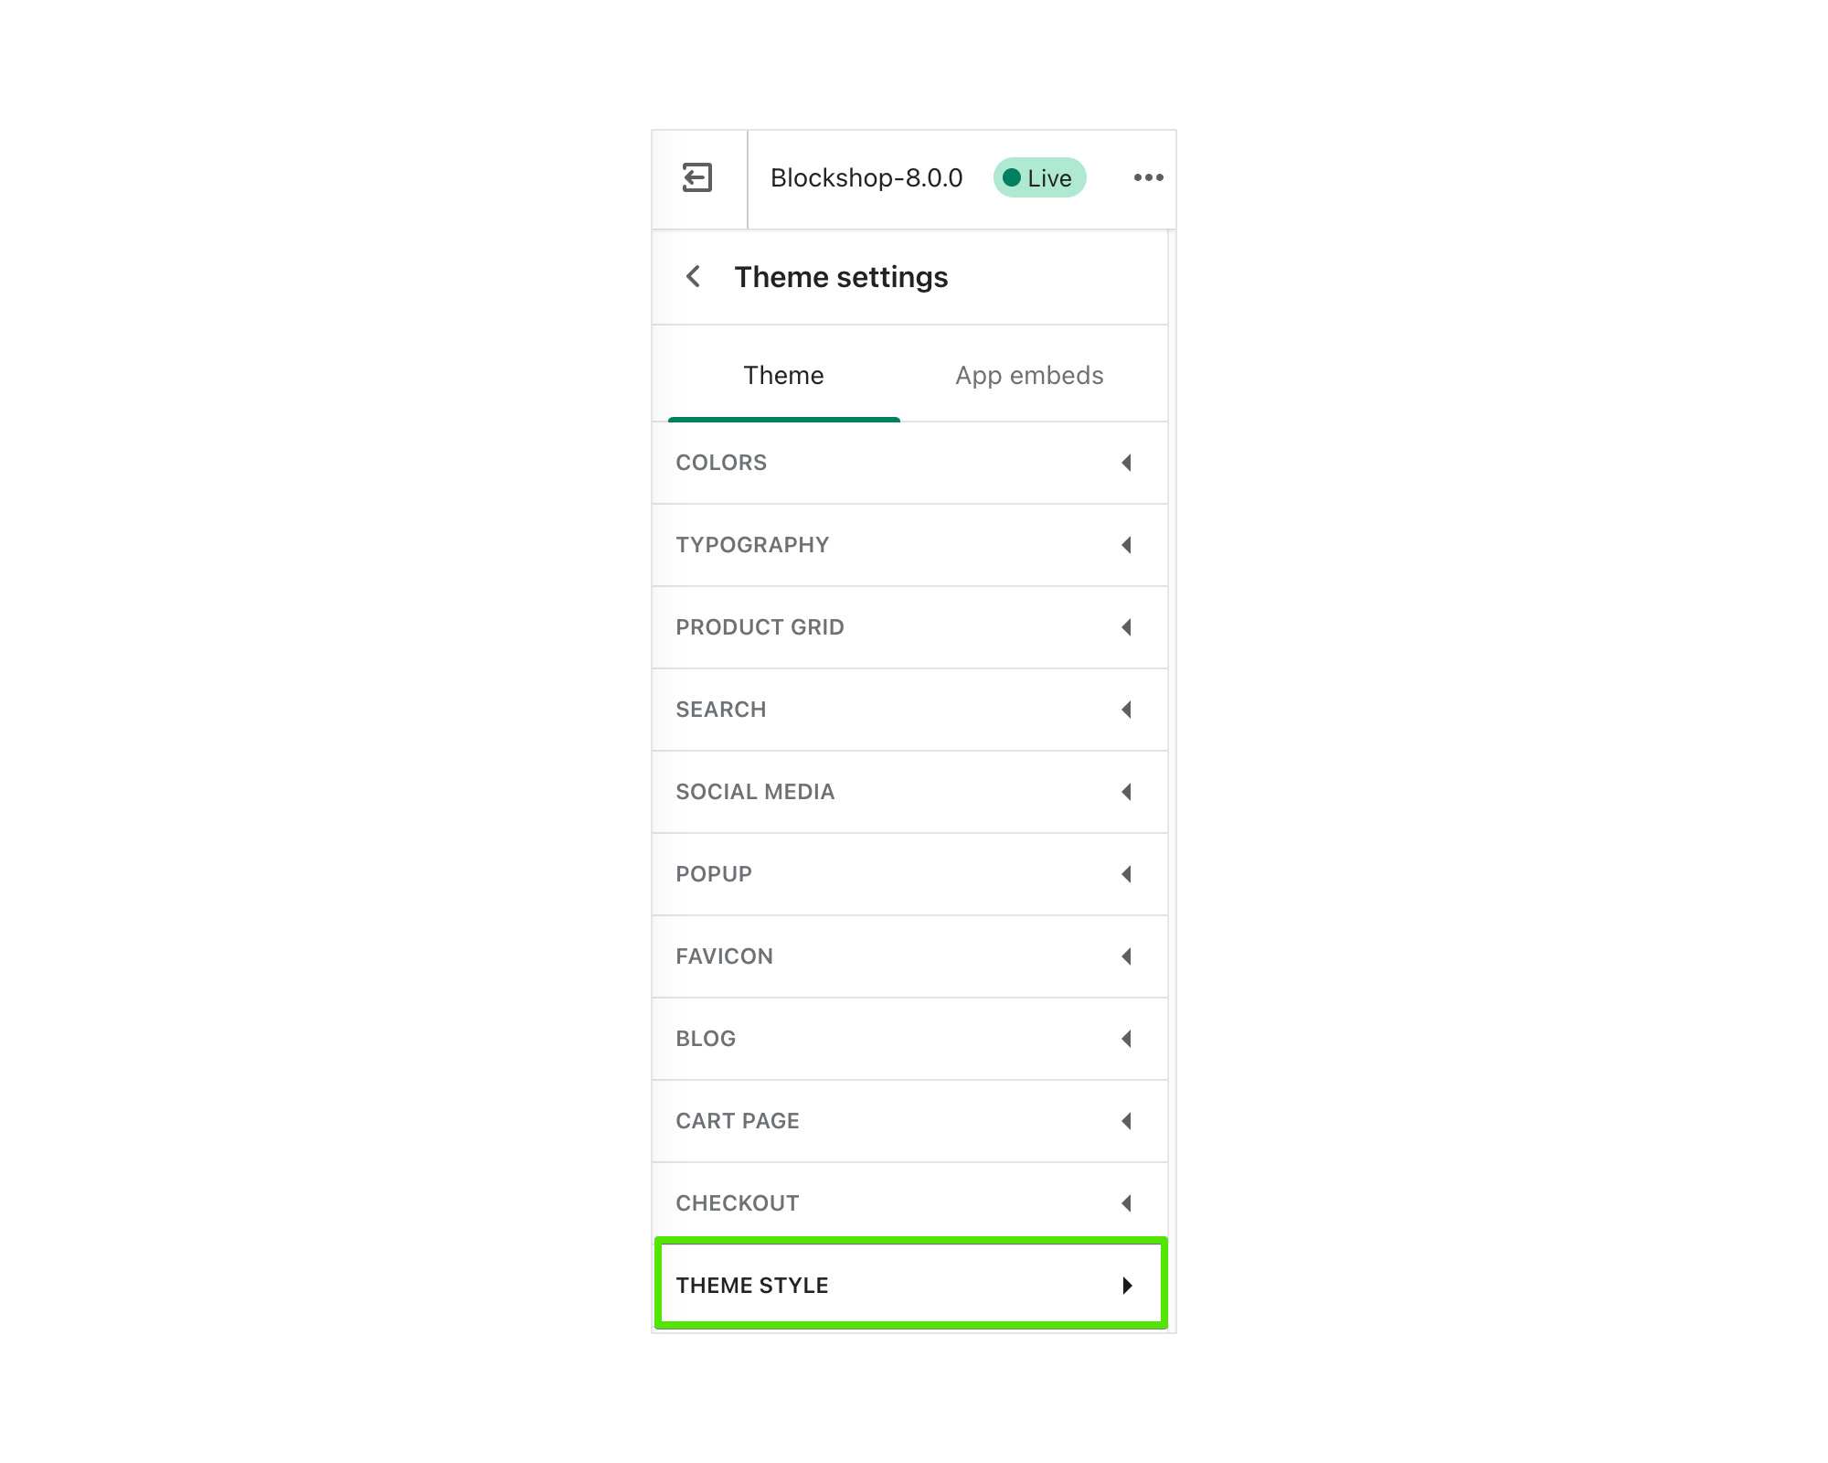Image resolution: width=1828 pixels, height=1463 pixels.
Task: Click COLORS to open color settings
Action: click(910, 463)
